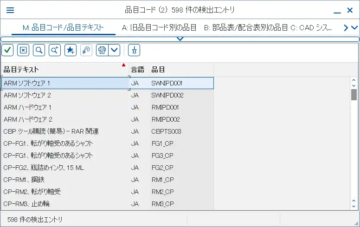Click the JA language cell for SWNIPD001
Viewport: 360px width, 227px height.
click(135, 83)
